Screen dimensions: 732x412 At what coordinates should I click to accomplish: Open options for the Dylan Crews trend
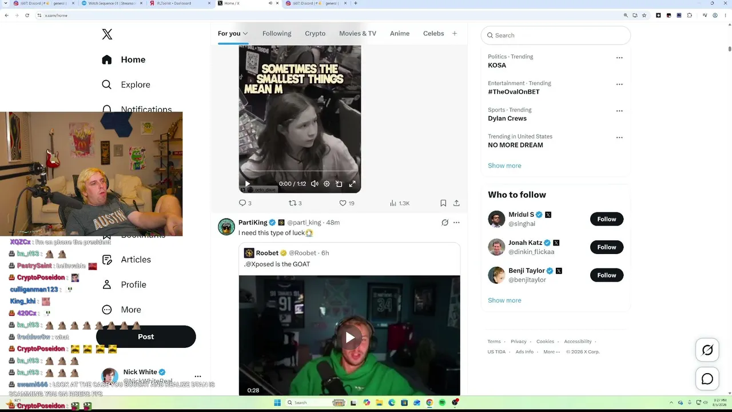tap(619, 111)
